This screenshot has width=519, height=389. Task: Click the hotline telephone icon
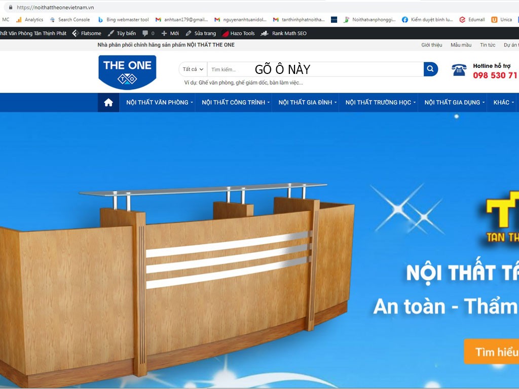(459, 70)
